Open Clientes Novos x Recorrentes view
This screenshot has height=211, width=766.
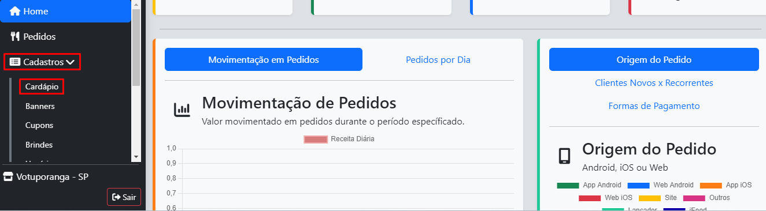click(654, 83)
